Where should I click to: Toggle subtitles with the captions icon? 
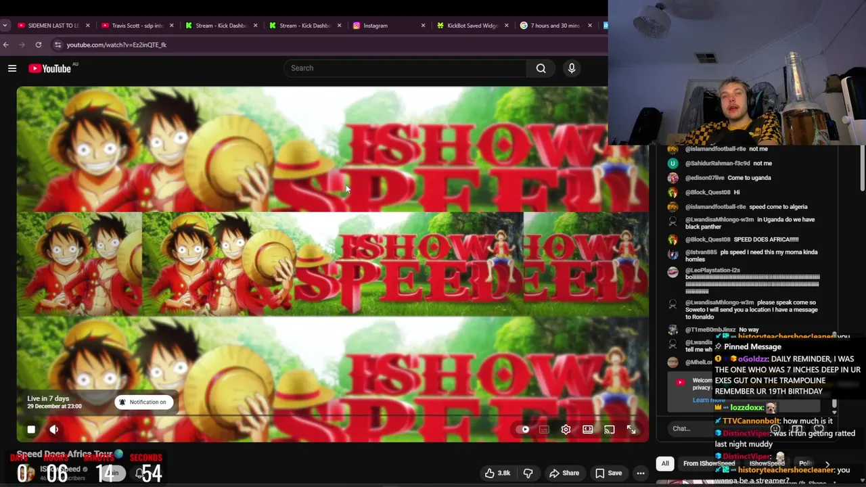point(544,430)
